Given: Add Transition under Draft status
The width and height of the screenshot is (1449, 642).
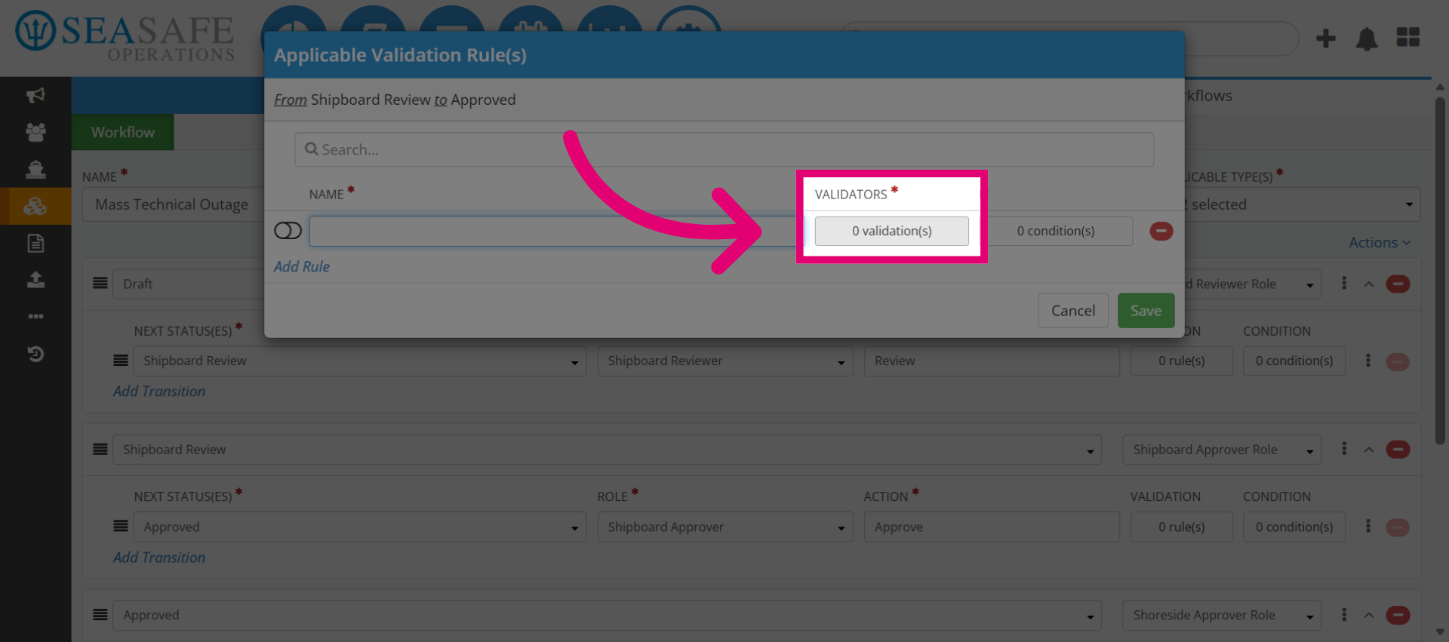Looking at the screenshot, I should [x=159, y=392].
